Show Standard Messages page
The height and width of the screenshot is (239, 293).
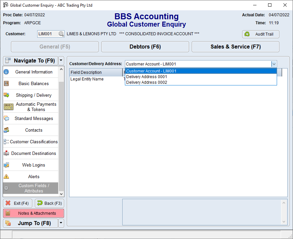click(x=34, y=119)
